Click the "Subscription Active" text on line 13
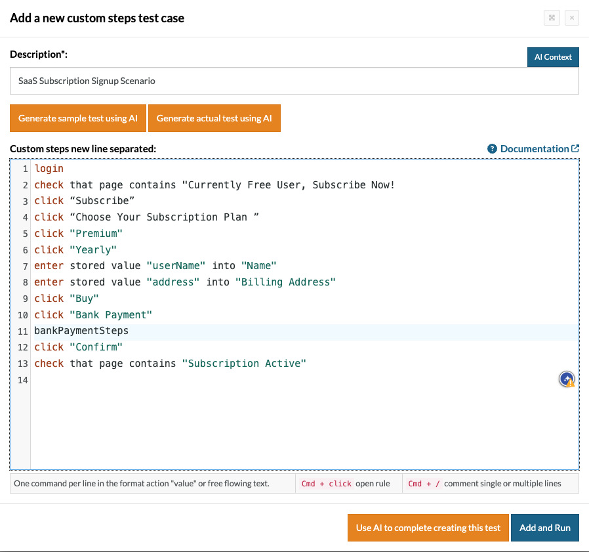 click(x=244, y=364)
